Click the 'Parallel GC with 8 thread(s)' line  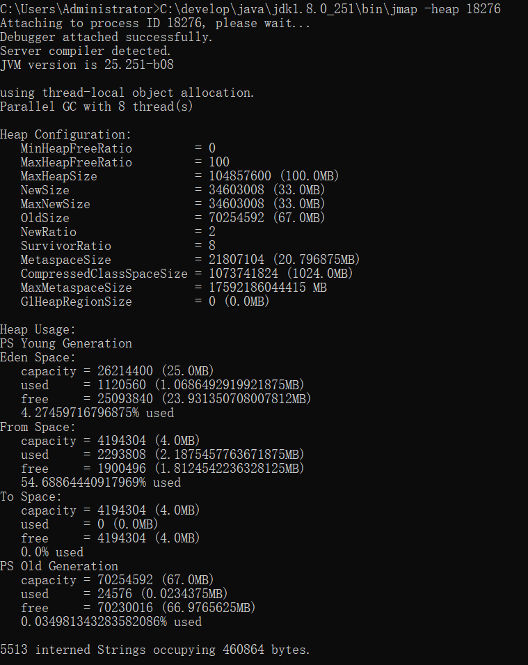pyautogui.click(x=97, y=107)
